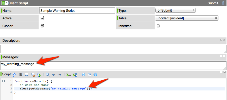Click the 'Script:' field label
Screen dimensions: 227x100
[7, 74]
